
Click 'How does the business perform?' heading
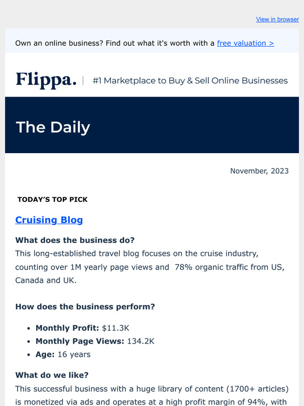(85, 306)
